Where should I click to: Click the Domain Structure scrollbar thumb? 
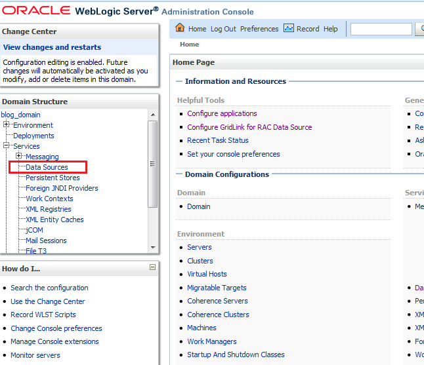tap(153, 164)
